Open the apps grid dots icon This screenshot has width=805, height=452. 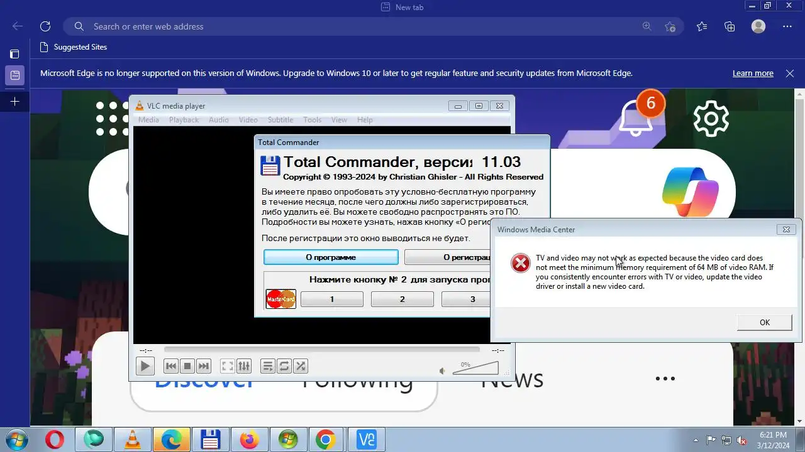tap(113, 119)
